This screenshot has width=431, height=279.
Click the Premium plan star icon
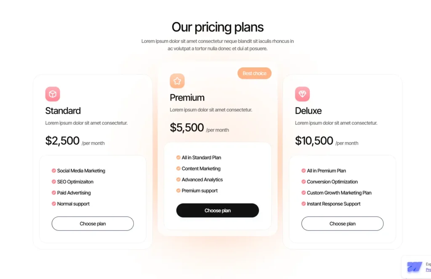[x=177, y=81]
